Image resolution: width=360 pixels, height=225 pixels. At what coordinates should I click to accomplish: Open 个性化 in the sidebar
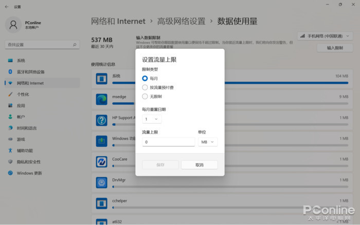(x=42, y=95)
